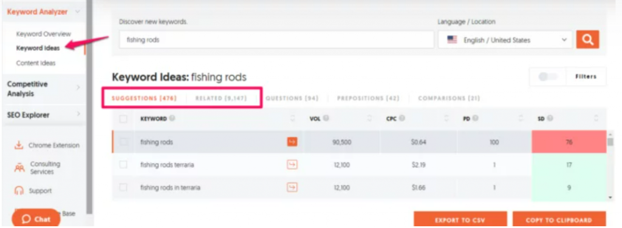This screenshot has height=228, width=622.
Task: Click the fishing rods terraria keyword text
Action: click(167, 165)
